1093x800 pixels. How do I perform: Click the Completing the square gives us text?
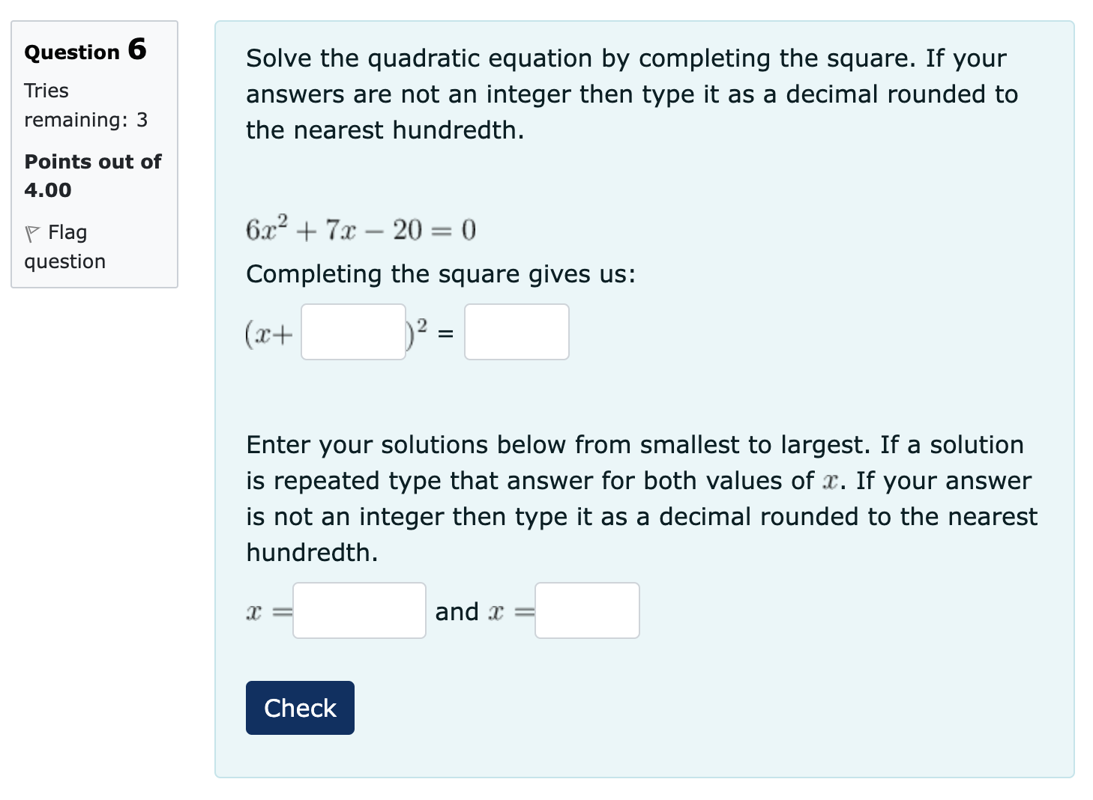click(x=440, y=274)
